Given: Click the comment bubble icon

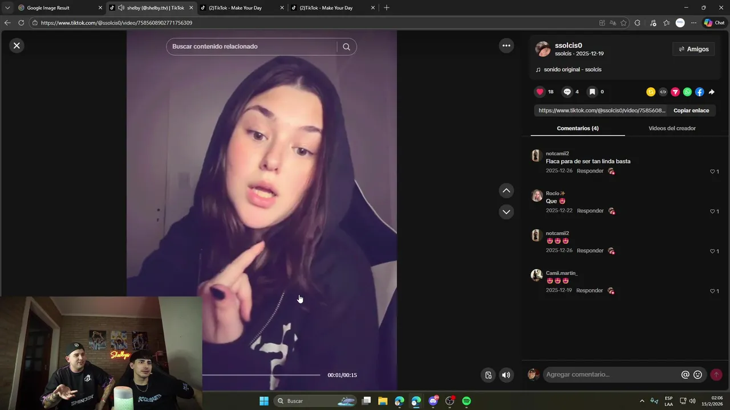Looking at the screenshot, I should tap(567, 92).
